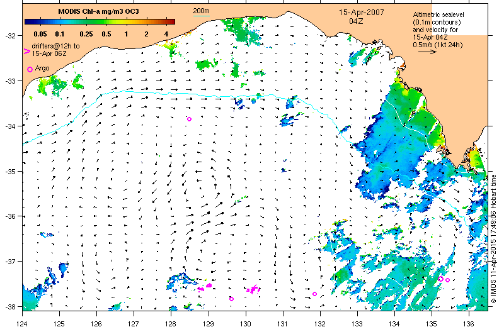Click the '-37' latitude axis label
504x327 pixels.
[10, 262]
